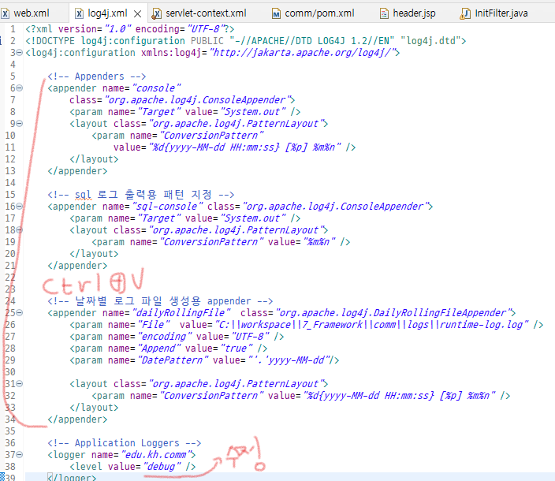Close the log4j.xml tab
This screenshot has height=481, width=555.
[138, 14]
